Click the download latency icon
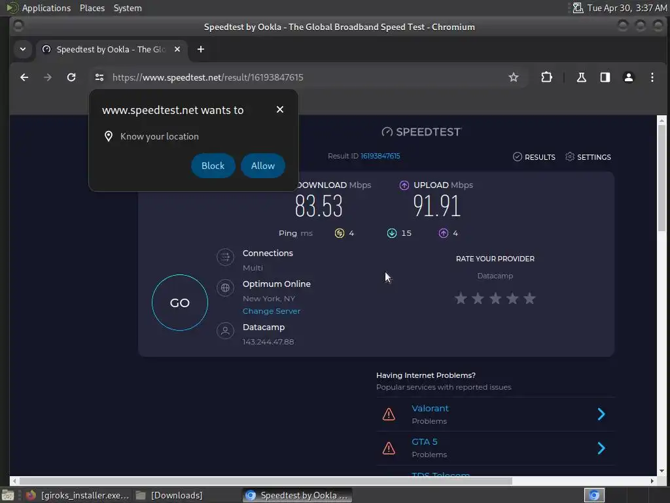670x503 pixels. click(x=392, y=233)
